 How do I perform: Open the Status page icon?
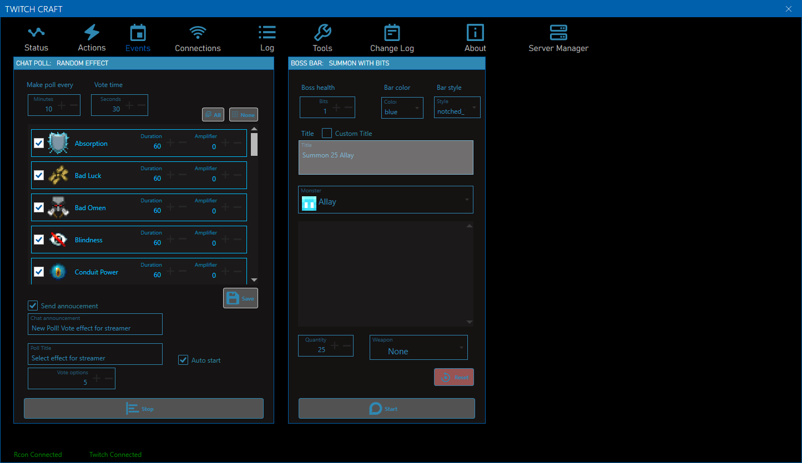pyautogui.click(x=36, y=33)
